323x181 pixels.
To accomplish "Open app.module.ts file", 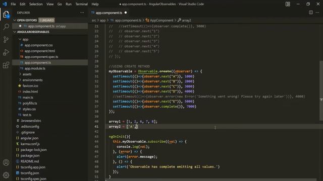I will 35,68.
